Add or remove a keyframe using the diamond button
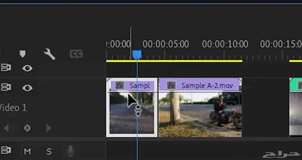Viewport: 302px width, 160px height. pos(27,128)
